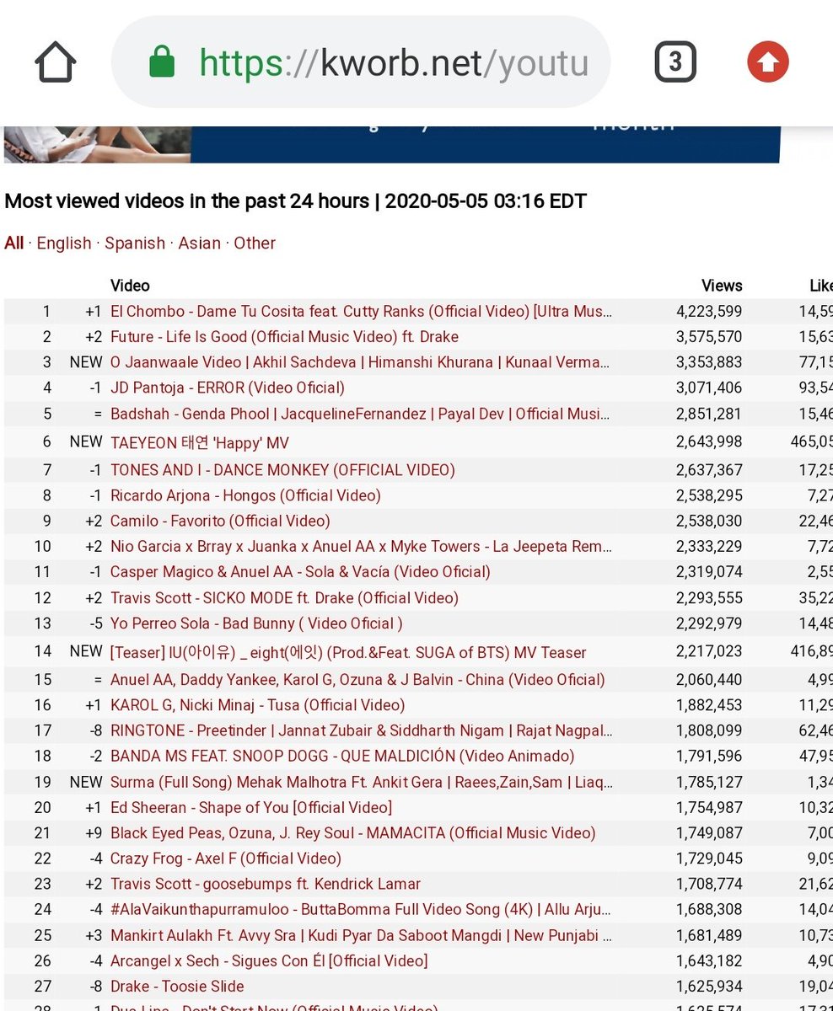Click views value 1,625,934
Viewport: 833px width, 1011px height.
tap(709, 986)
